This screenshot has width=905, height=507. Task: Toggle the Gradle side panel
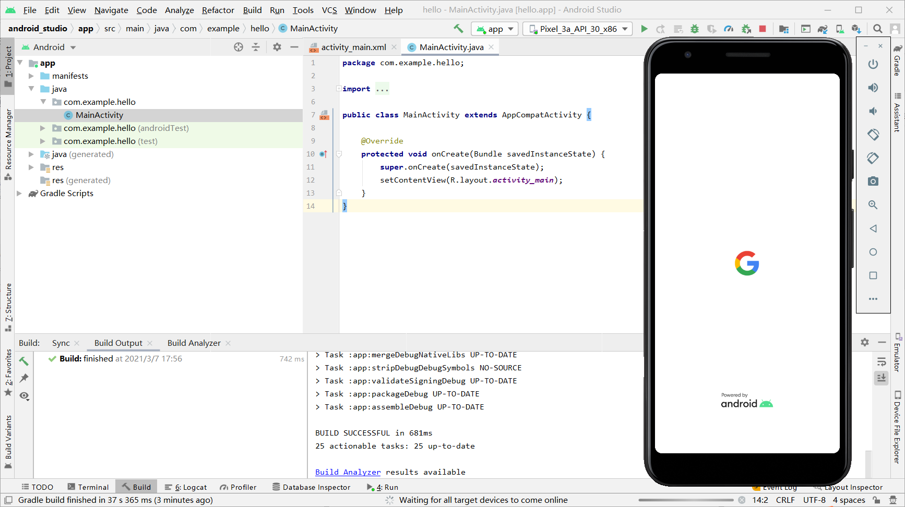[x=897, y=60]
